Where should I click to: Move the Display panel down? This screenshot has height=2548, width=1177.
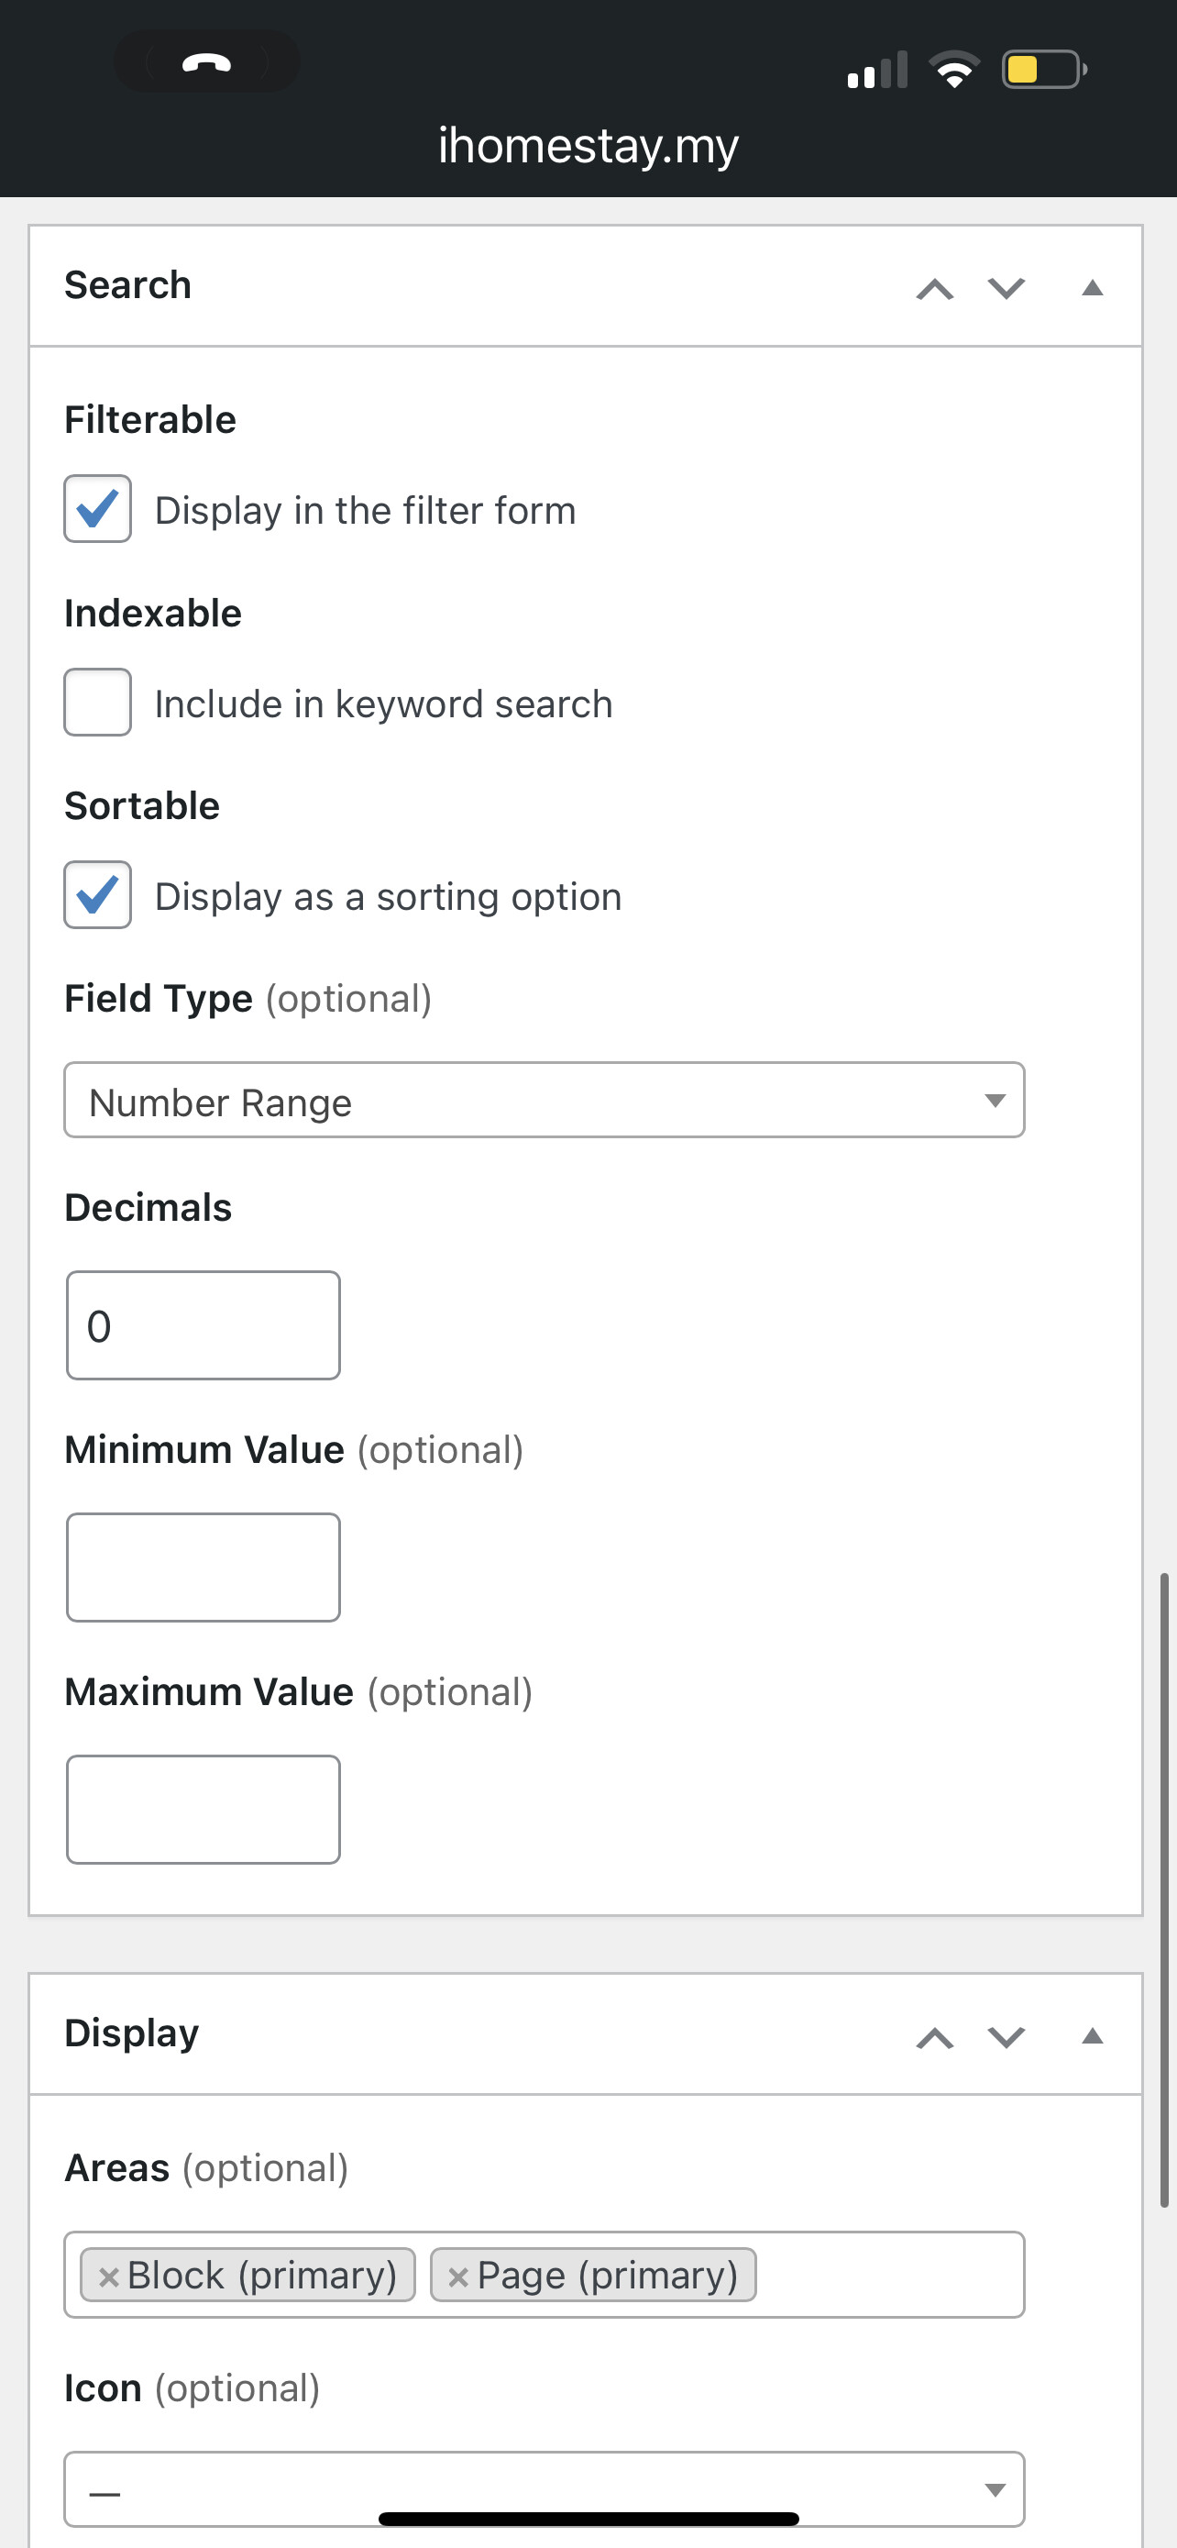click(1006, 2038)
